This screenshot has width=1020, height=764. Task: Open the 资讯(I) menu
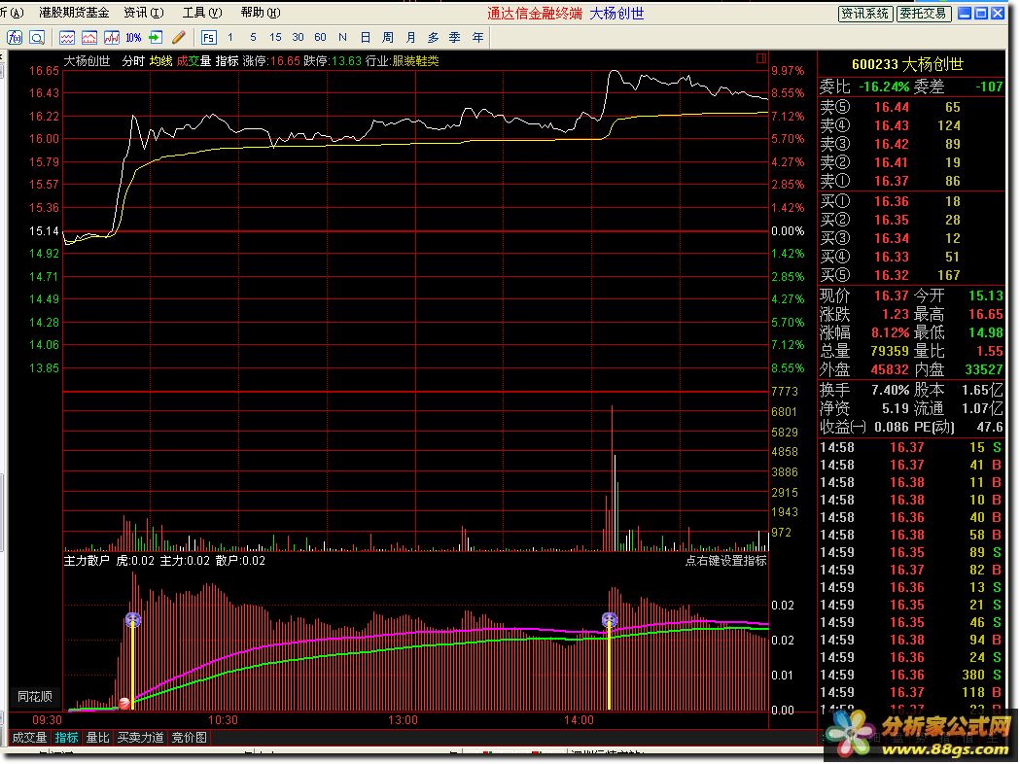click(144, 13)
